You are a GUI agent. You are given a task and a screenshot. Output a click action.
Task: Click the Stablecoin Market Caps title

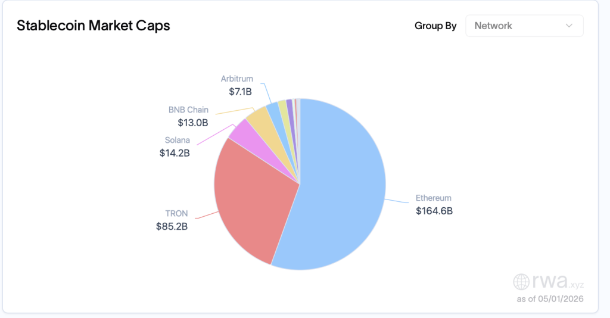tap(94, 26)
